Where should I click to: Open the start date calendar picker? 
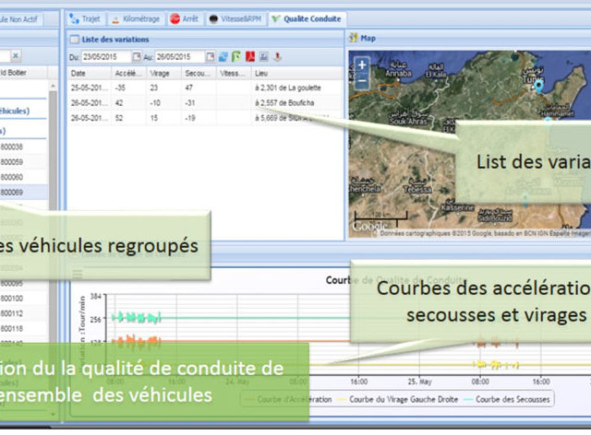(137, 57)
